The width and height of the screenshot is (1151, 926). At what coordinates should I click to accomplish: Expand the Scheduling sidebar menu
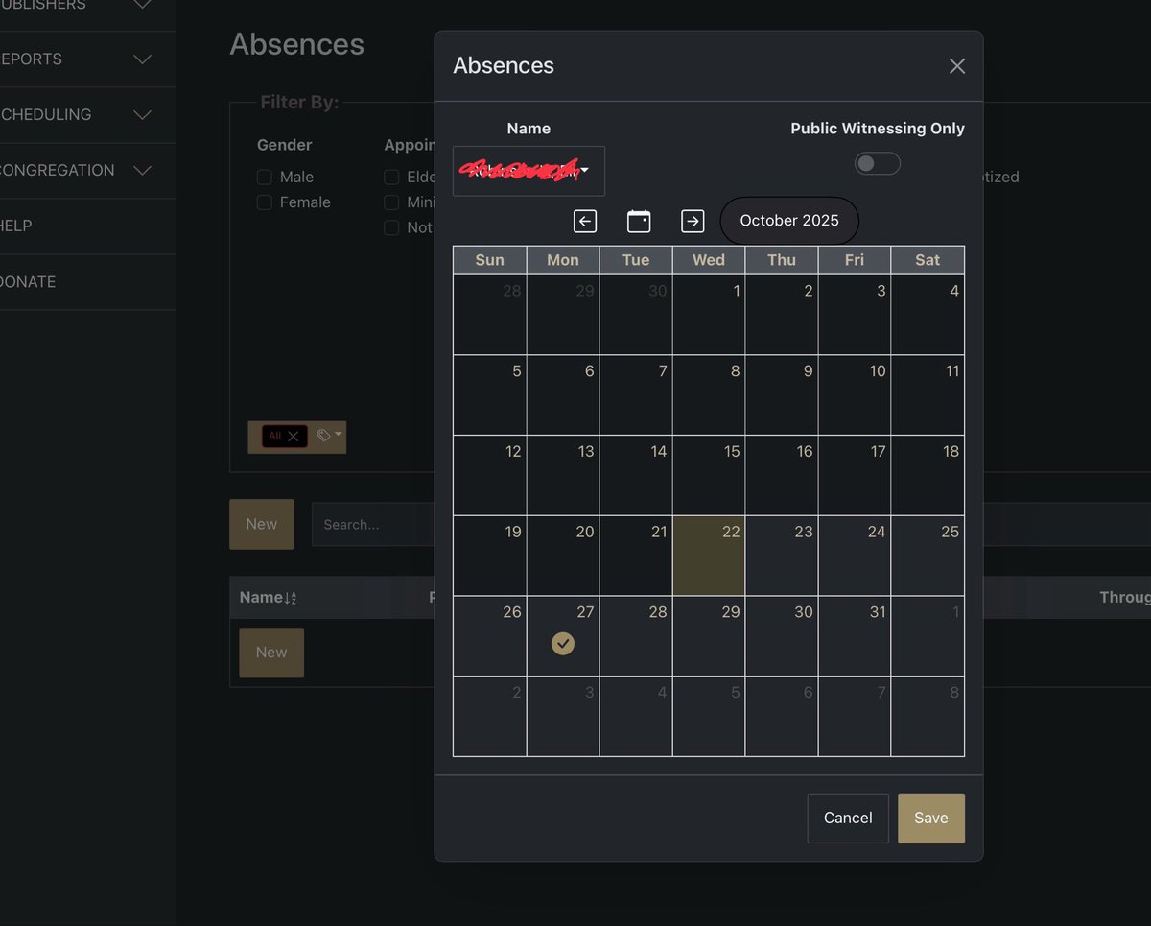tap(88, 115)
